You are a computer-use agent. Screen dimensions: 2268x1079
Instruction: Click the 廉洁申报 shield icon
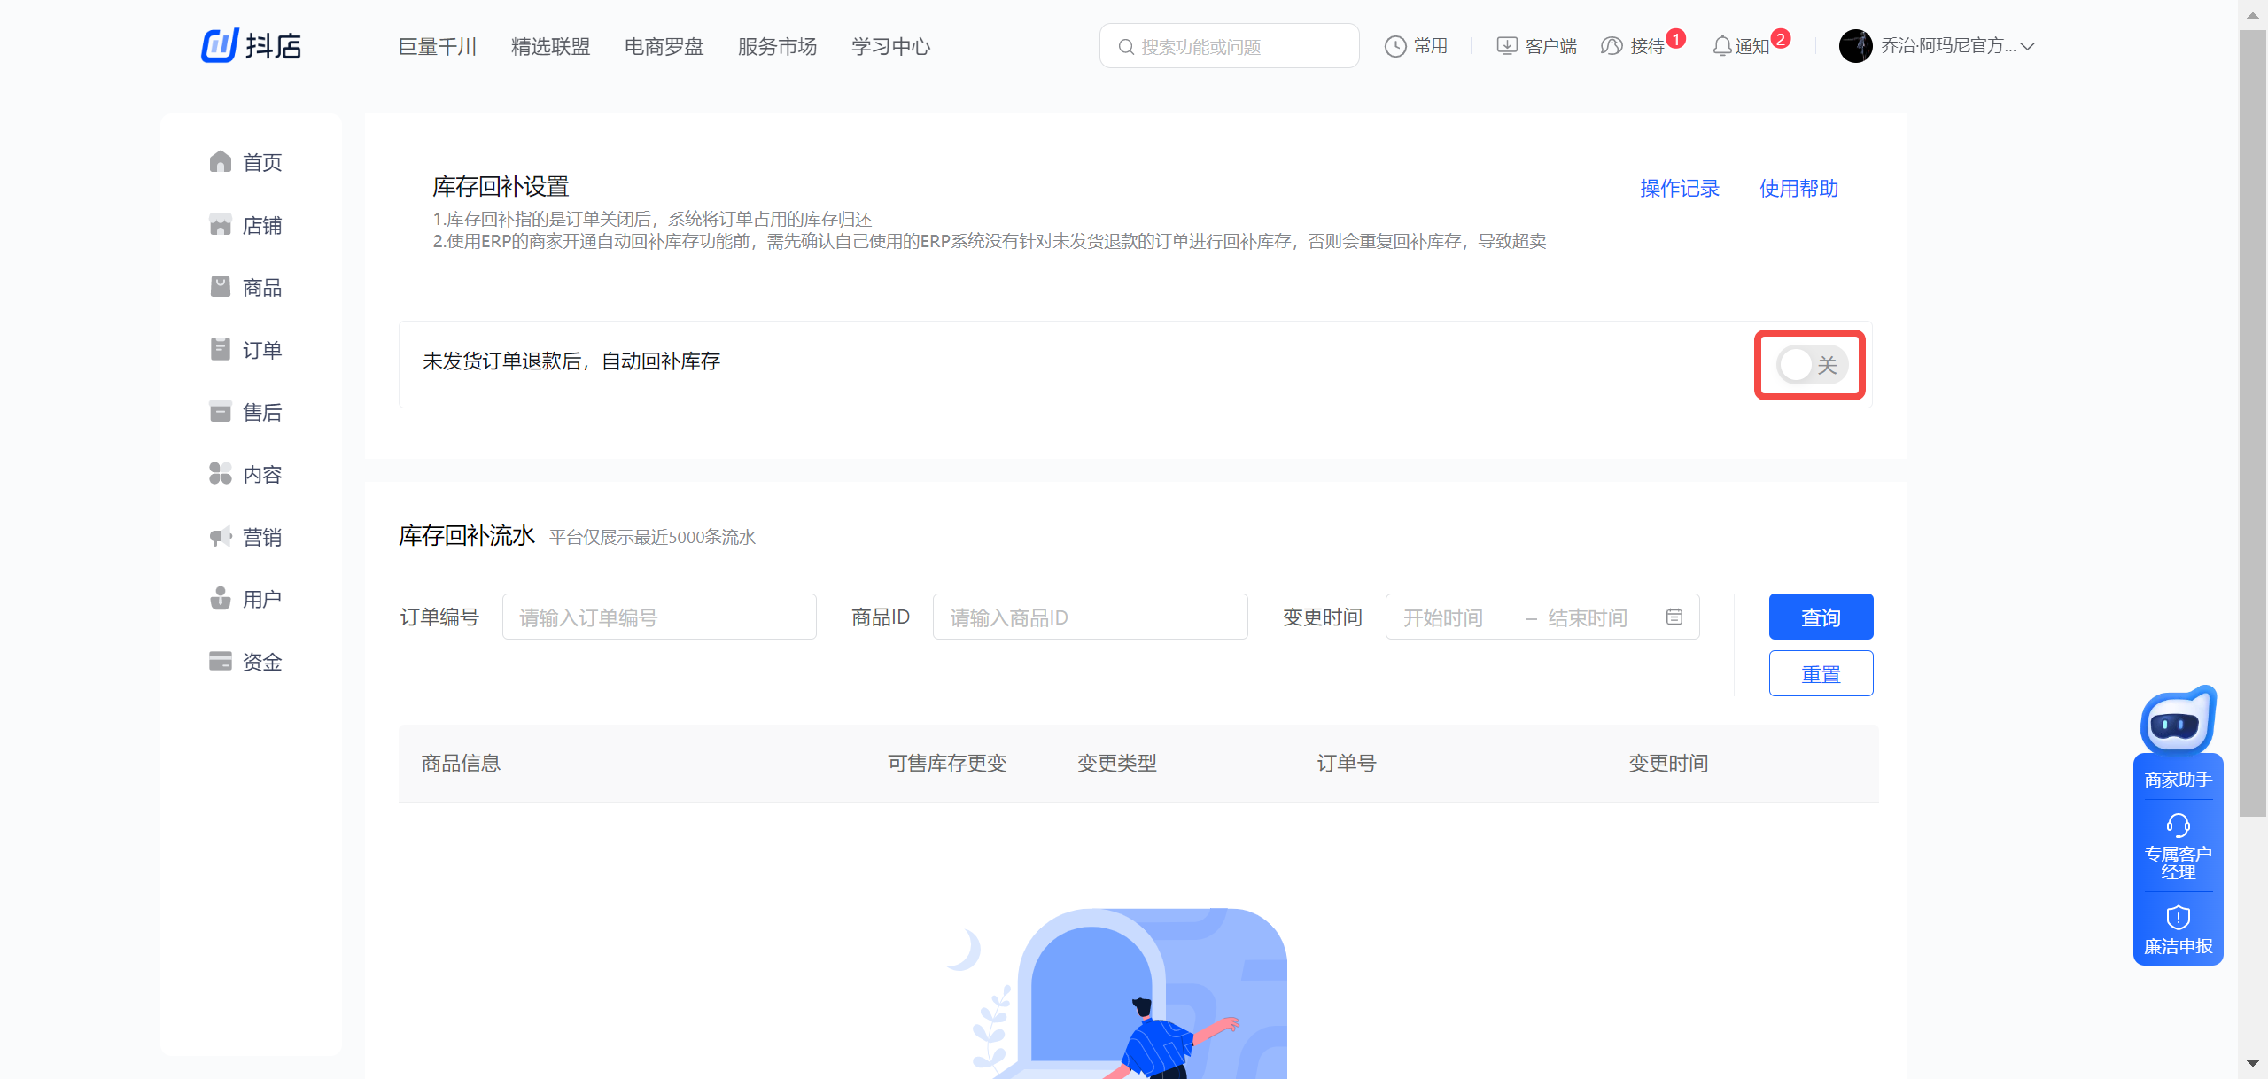[x=2178, y=918]
